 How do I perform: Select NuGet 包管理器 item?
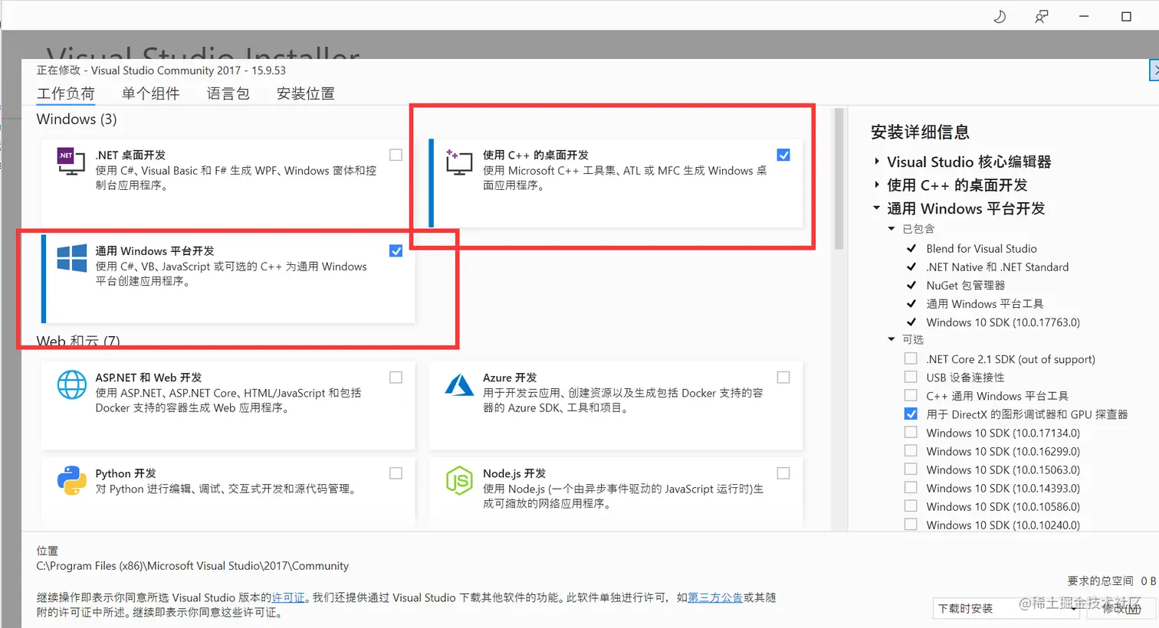pyautogui.click(x=965, y=286)
